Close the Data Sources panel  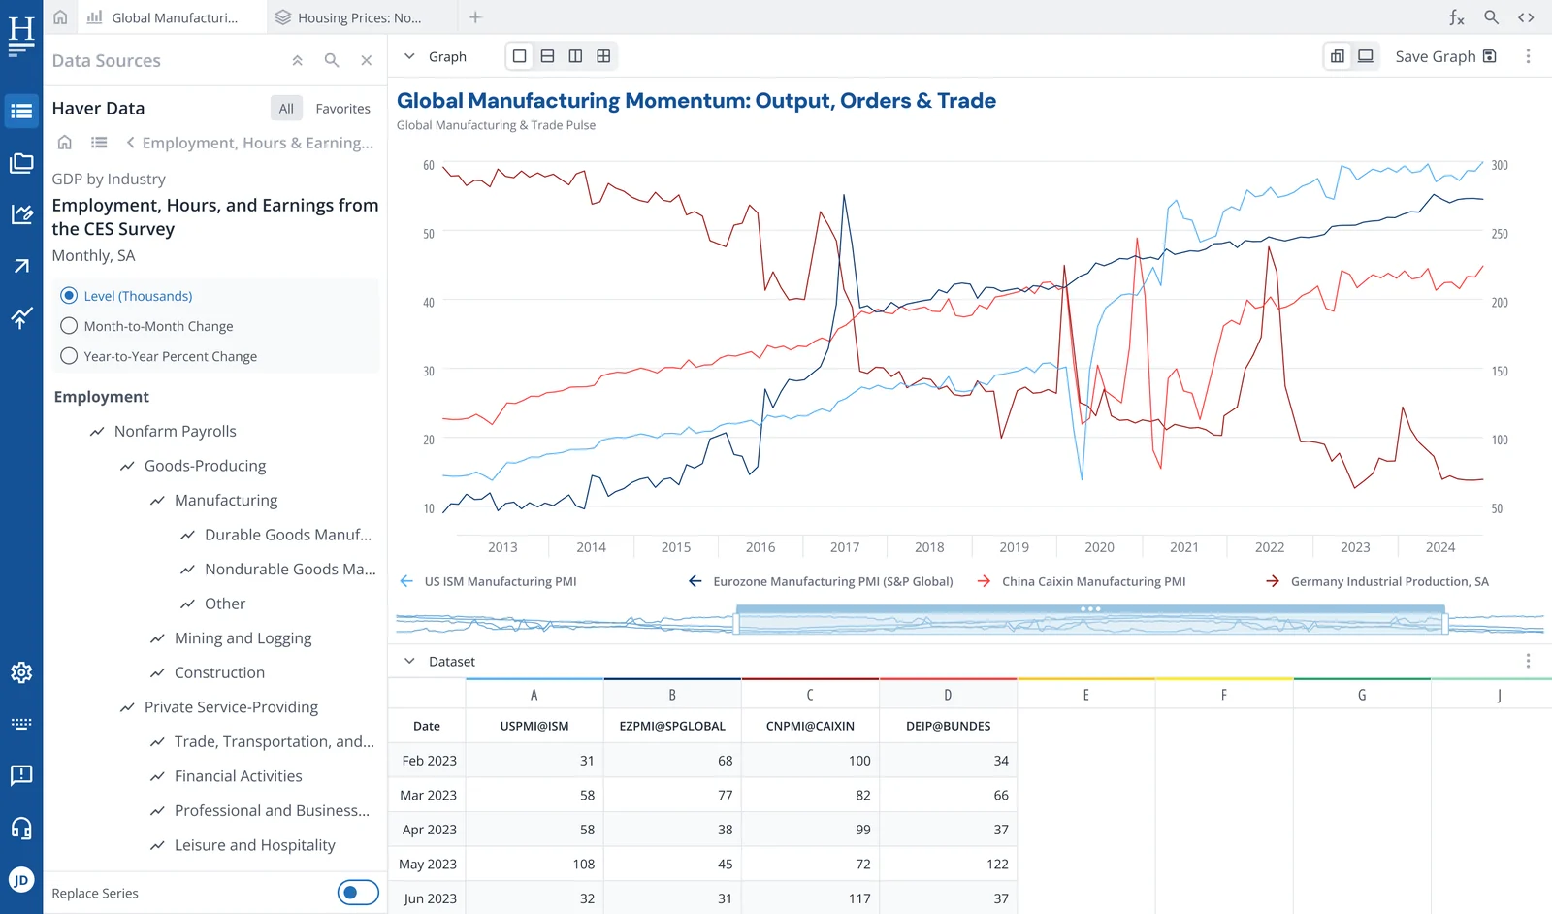click(x=367, y=60)
